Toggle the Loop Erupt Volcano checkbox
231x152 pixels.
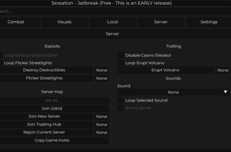click(x=120, y=62)
